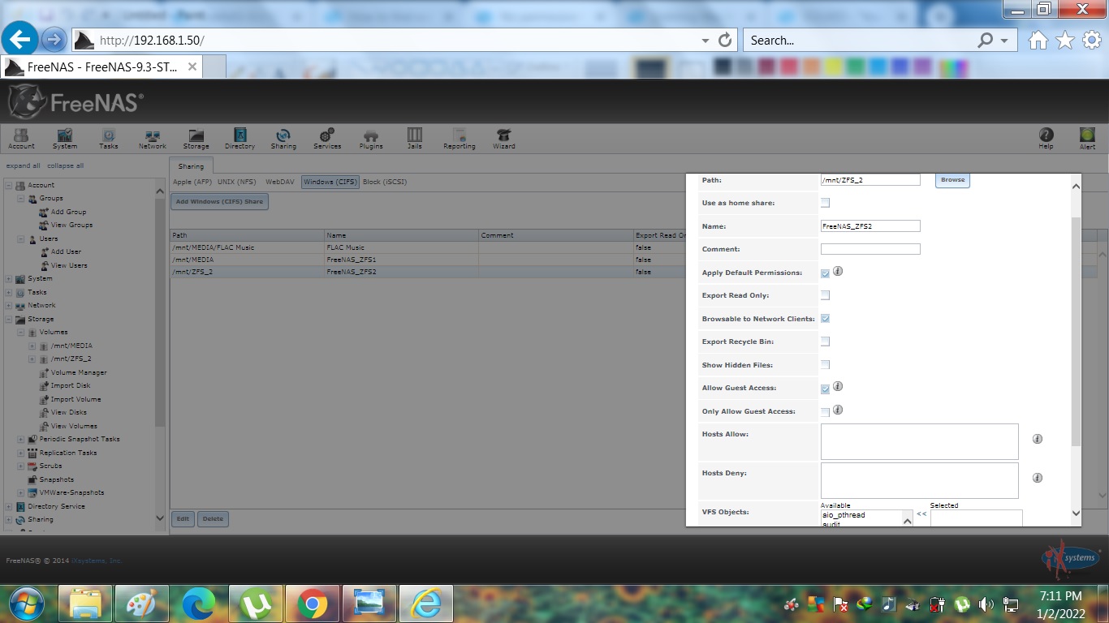This screenshot has height=623, width=1109.
Task: Click the Comment input field
Action: [x=870, y=249]
